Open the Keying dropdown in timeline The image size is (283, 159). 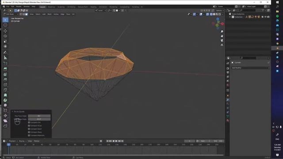point(23,141)
